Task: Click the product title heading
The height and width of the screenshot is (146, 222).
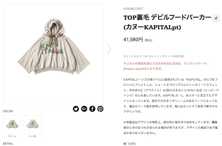Action: coord(167,22)
